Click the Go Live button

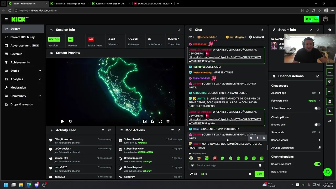click(312, 19)
